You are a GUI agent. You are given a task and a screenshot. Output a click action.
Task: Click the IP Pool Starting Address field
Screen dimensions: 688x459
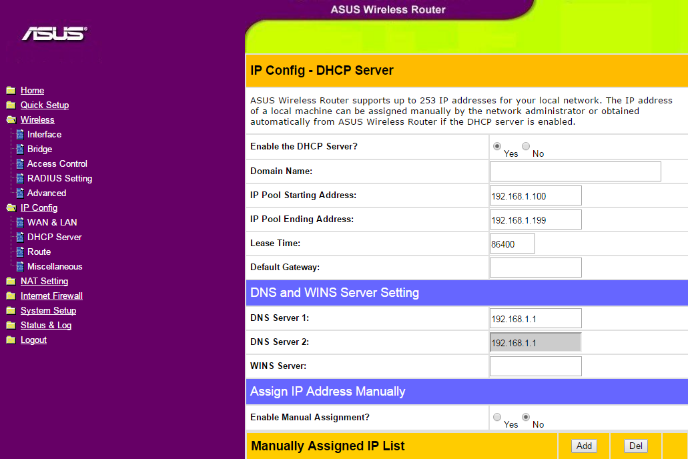coord(536,195)
